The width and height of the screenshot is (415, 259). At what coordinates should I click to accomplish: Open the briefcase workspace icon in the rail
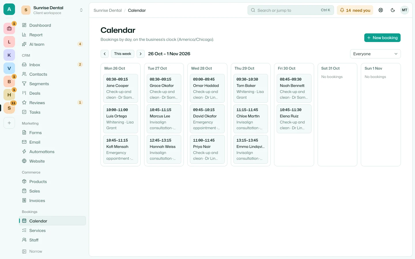[x=9, y=28]
